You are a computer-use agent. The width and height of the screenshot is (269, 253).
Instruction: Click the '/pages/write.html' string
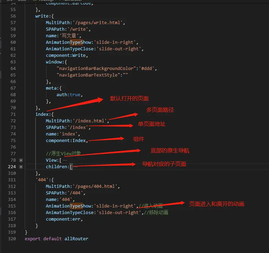pyautogui.click(x=97, y=22)
